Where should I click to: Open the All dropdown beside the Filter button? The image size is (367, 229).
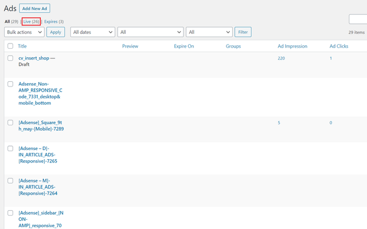209,32
